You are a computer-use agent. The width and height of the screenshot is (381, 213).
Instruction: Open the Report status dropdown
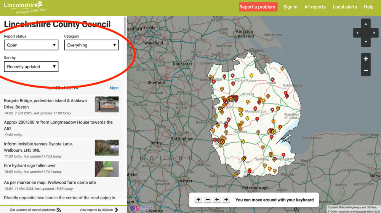click(31, 45)
